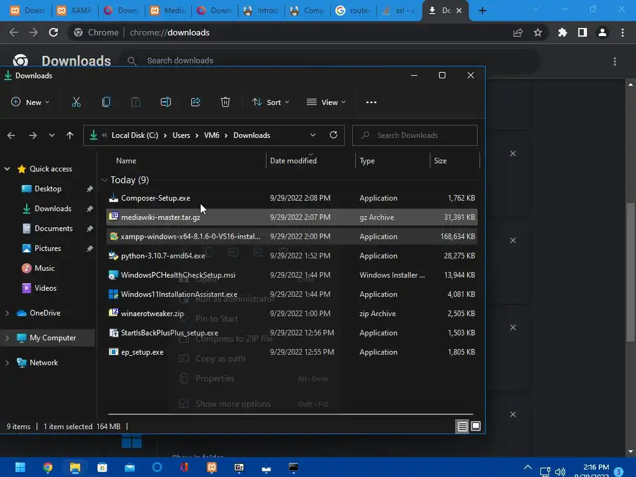This screenshot has height=477, width=636.
Task: Select Desktop in Quick access
Action: pos(48,189)
